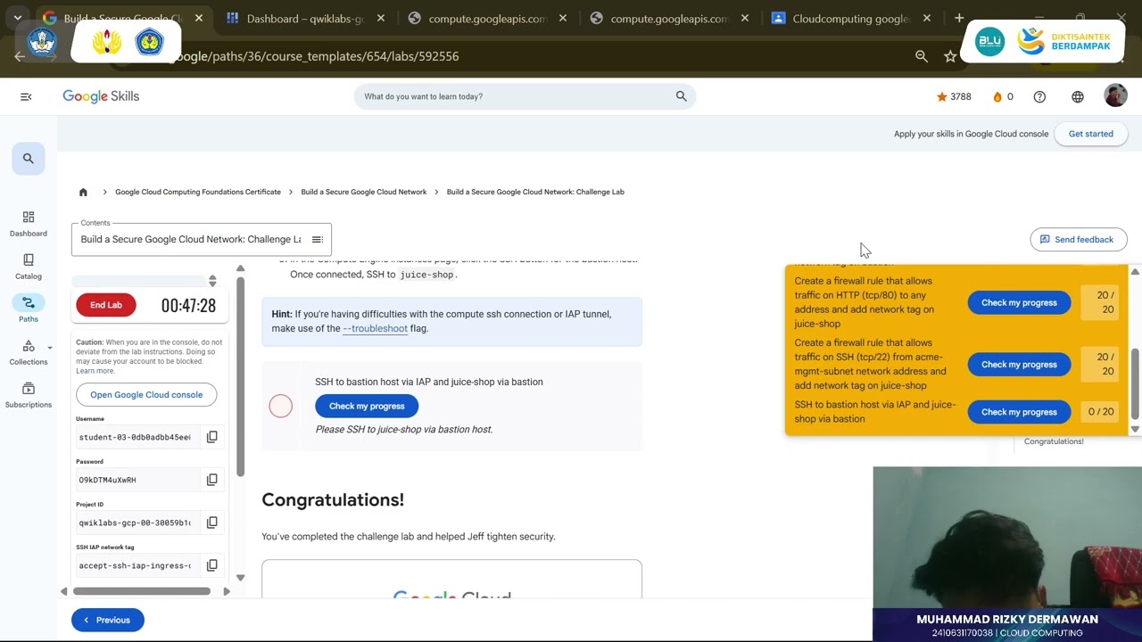Click the search magnifier in search bar
The image size is (1142, 642).
[681, 96]
